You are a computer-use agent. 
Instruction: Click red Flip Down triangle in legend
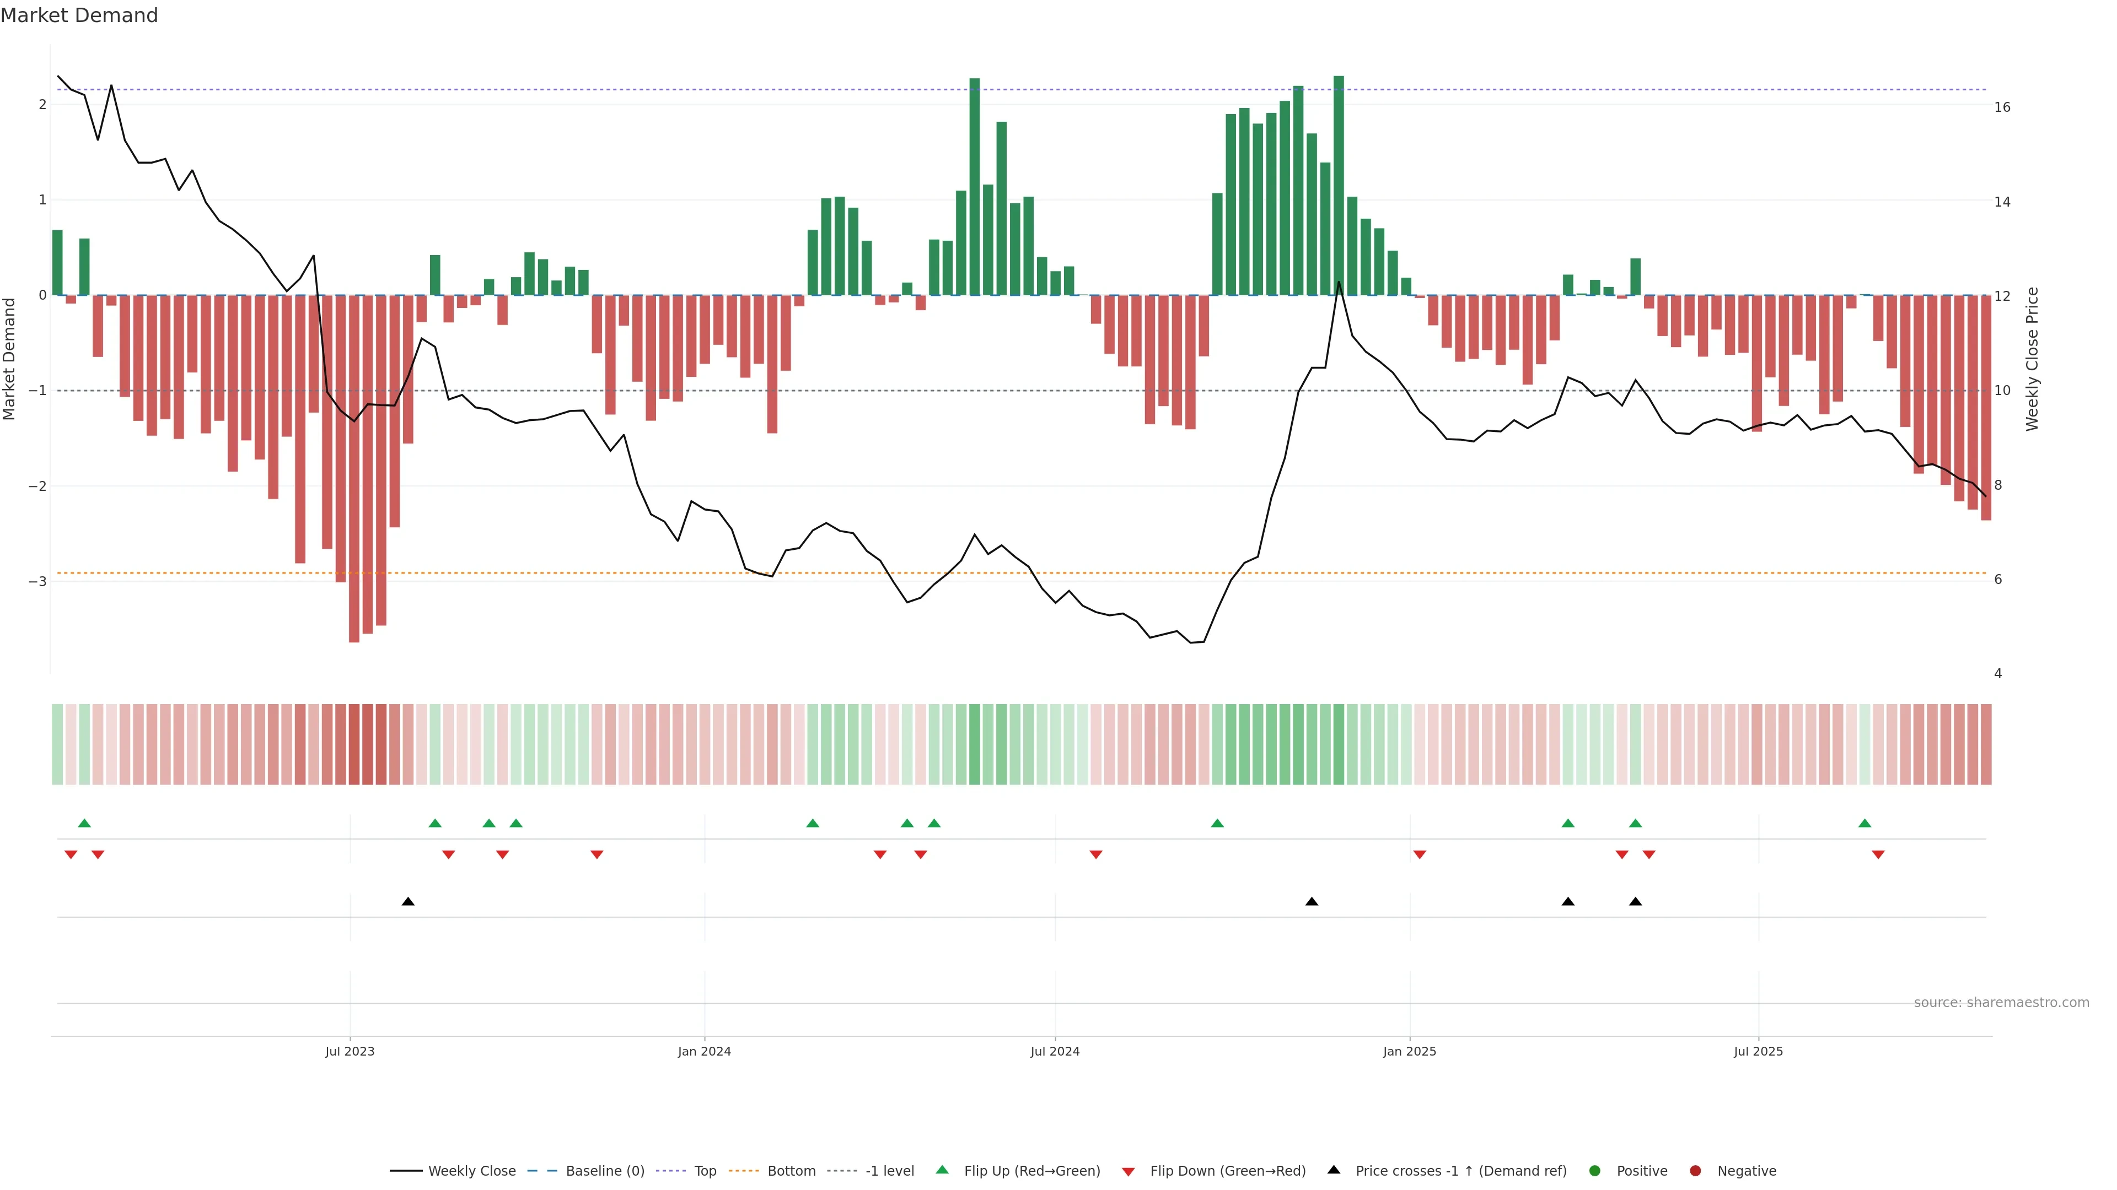coord(1129,1172)
